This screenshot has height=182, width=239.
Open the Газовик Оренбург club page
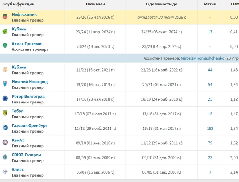30,126
